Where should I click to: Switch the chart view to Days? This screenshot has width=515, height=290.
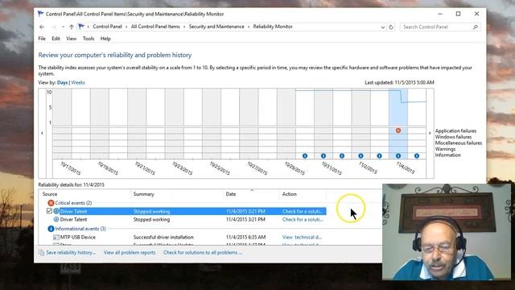(x=63, y=82)
